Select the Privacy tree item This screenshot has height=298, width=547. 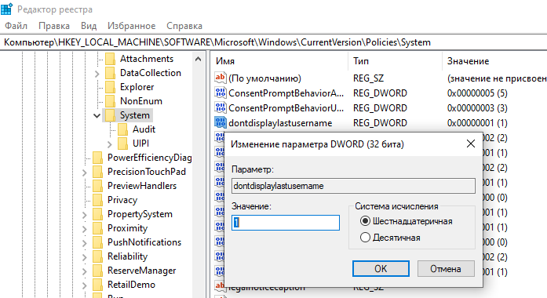122,200
